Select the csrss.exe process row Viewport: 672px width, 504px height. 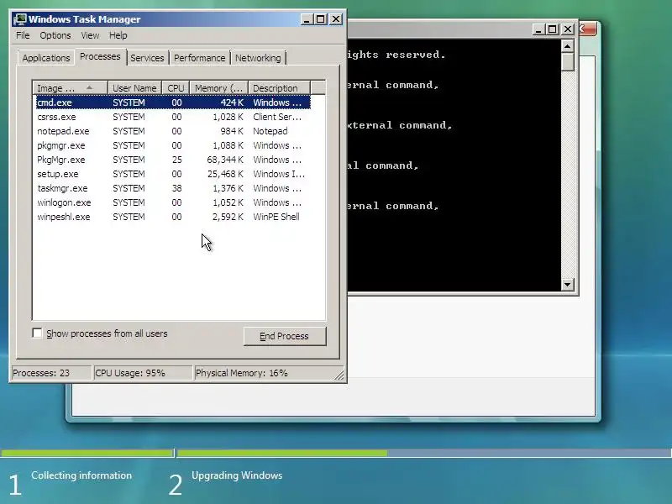pyautogui.click(x=173, y=117)
